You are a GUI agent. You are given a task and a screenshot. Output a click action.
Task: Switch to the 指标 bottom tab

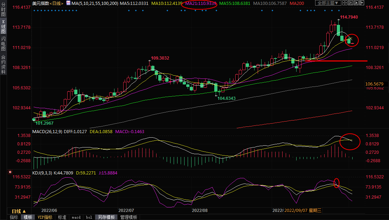pos(14,217)
